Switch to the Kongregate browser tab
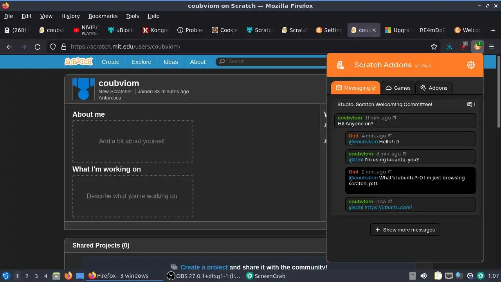Image resolution: width=501 pixels, height=282 pixels. pyautogui.click(x=155, y=30)
